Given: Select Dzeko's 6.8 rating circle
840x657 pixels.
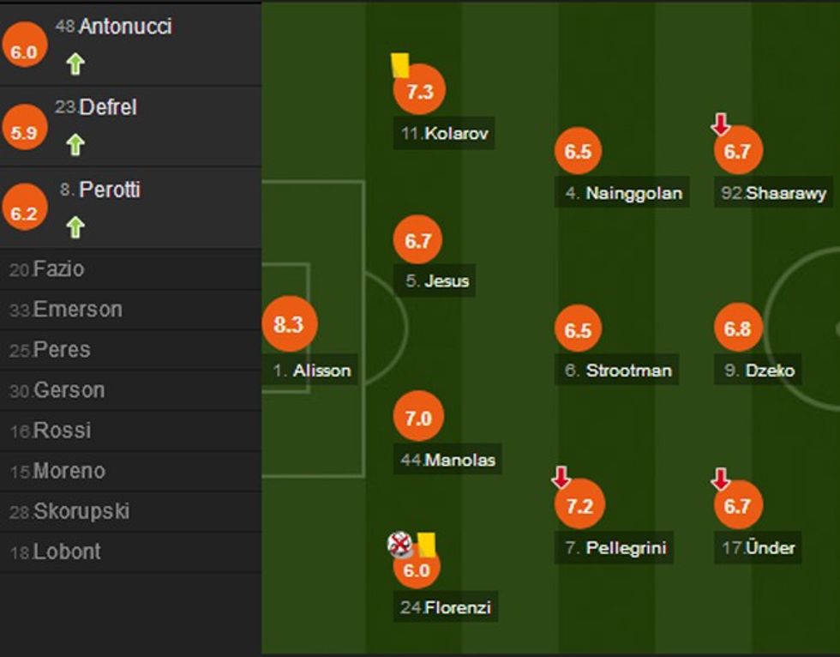Looking at the screenshot, I should (x=737, y=329).
